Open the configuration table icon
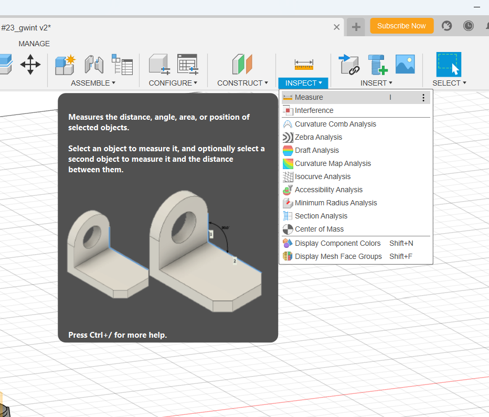Screen dimensions: 489x417 click(x=188, y=65)
